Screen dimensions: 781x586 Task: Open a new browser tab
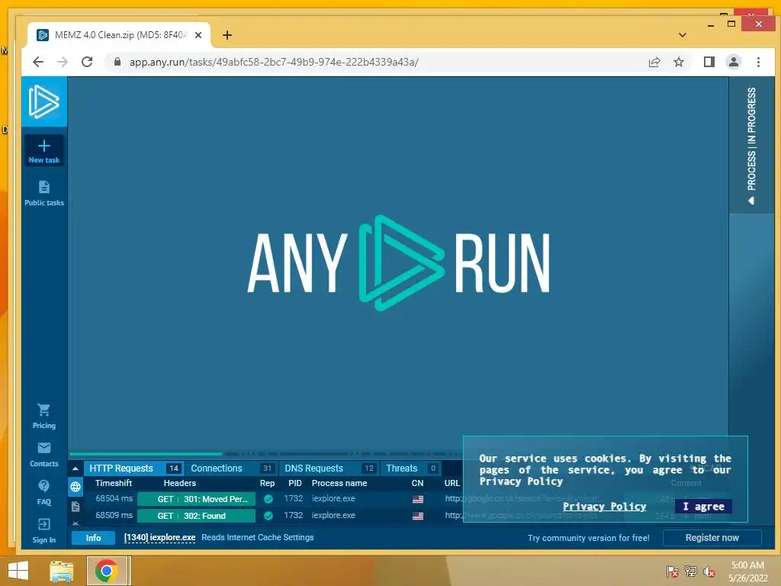[x=227, y=35]
